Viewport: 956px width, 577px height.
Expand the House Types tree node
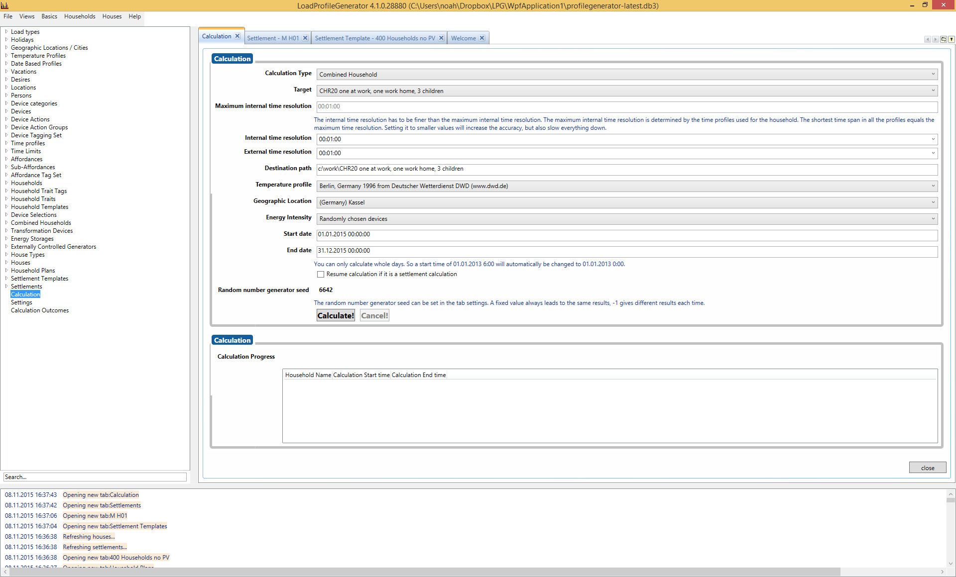pyautogui.click(x=6, y=255)
